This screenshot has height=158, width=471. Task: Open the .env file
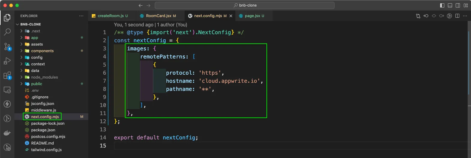click(x=51, y=90)
